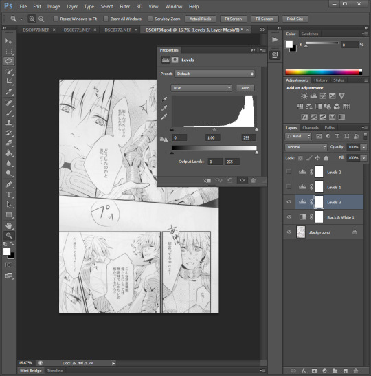Switch to the History tab

point(321,80)
